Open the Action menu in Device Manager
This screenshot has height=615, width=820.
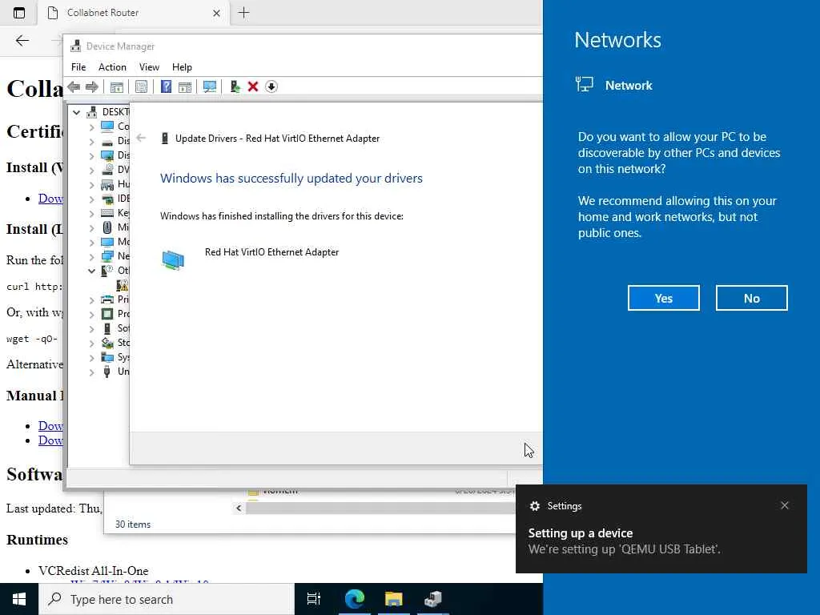click(x=112, y=67)
